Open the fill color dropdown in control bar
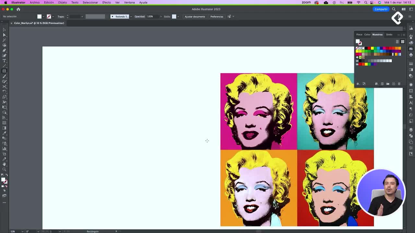The width and height of the screenshot is (415, 233). point(43,17)
